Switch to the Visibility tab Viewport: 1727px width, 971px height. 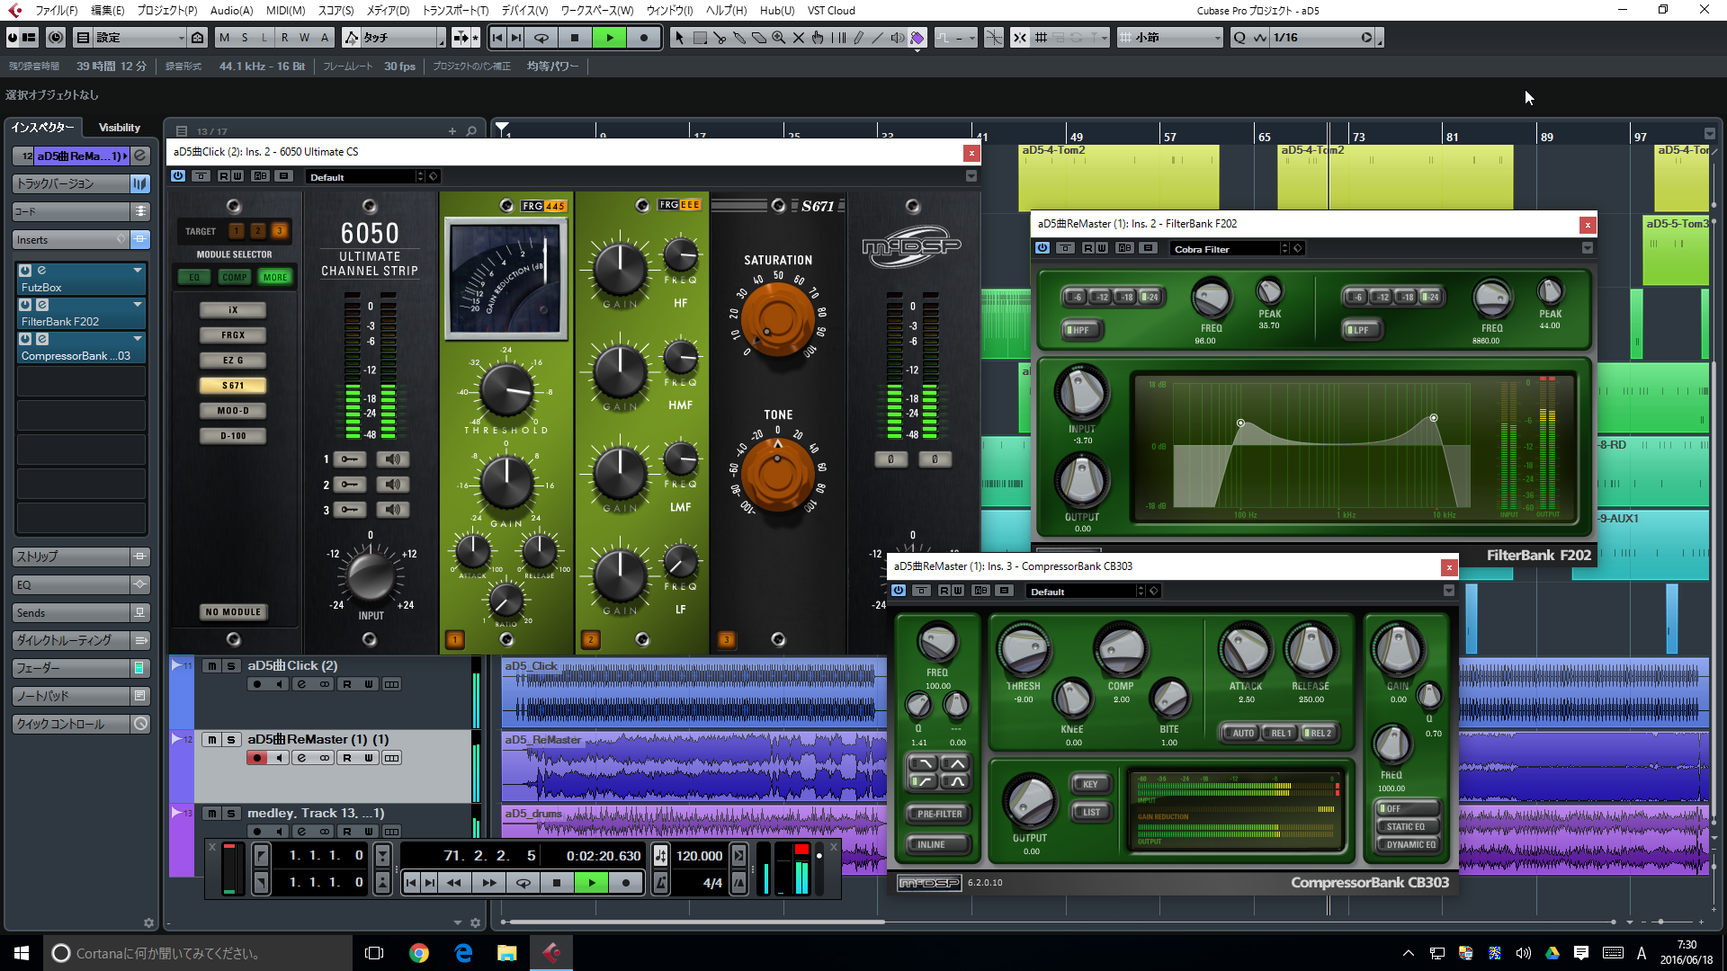120,128
